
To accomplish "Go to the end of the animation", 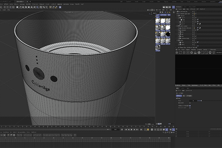I will [141, 129].
